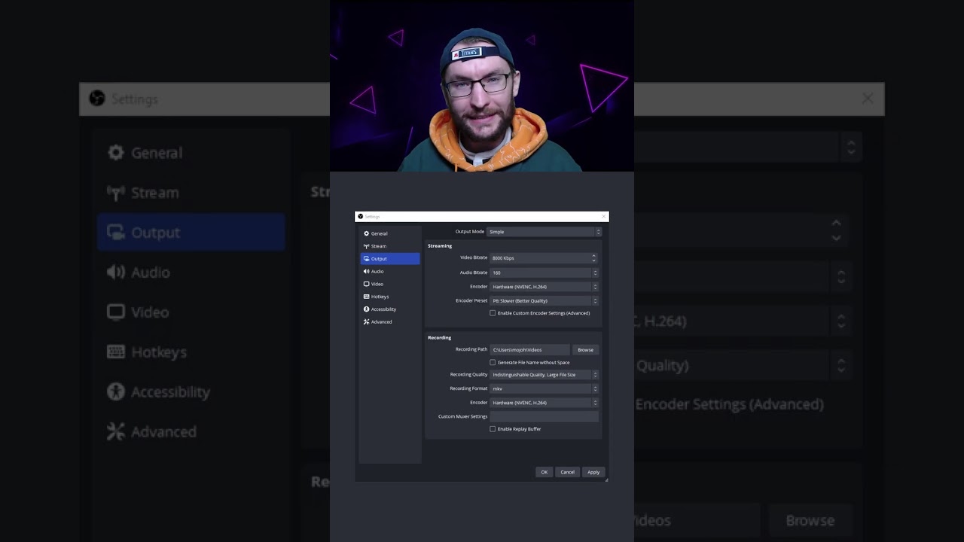964x542 pixels.
Task: Open the Recording Format mkv dropdown
Action: click(x=544, y=388)
